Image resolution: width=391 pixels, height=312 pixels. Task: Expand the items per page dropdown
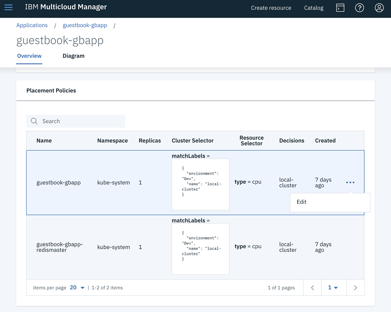pyautogui.click(x=77, y=288)
